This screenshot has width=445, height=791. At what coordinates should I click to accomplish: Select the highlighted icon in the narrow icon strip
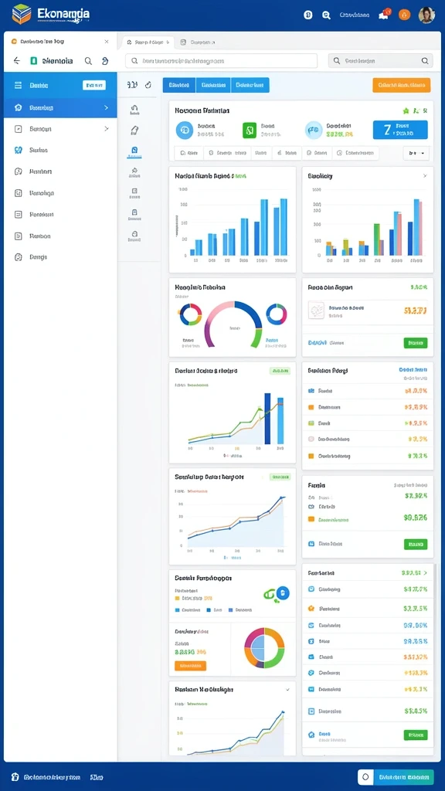134,151
